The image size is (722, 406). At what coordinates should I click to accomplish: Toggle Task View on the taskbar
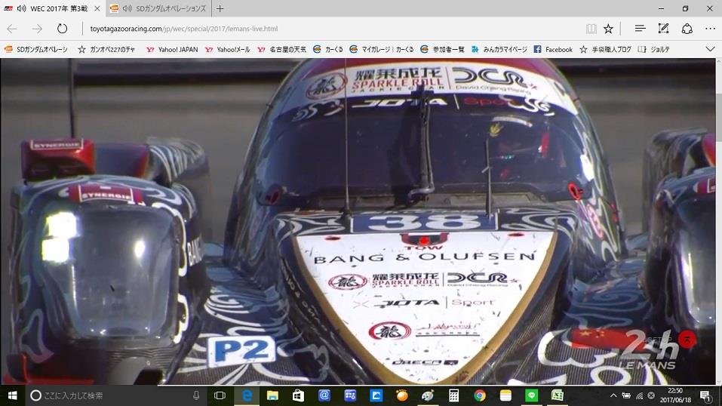220,395
